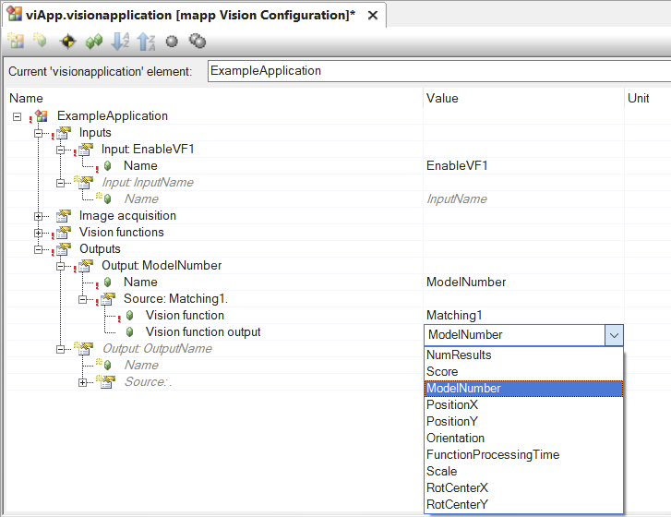
Task: Click the Vision function parameter cube icon
Action: click(129, 316)
